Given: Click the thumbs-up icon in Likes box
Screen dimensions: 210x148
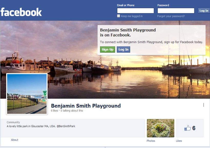Looking at the screenshot, I should pyautogui.click(x=188, y=128).
